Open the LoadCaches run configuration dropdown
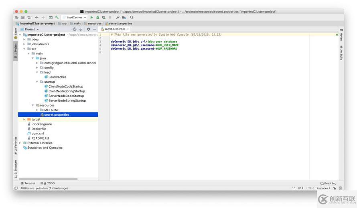This screenshot has height=208, width=357. coord(75,18)
